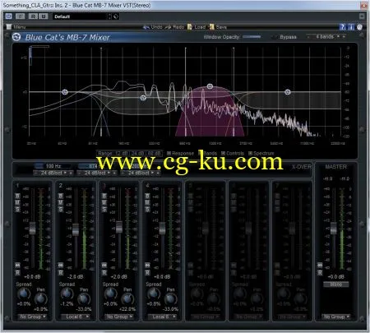Click master section R reset button
Image resolution: width=370 pixels, height=333 pixels.
[320, 273]
